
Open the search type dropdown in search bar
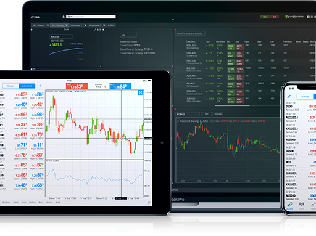point(70,17)
